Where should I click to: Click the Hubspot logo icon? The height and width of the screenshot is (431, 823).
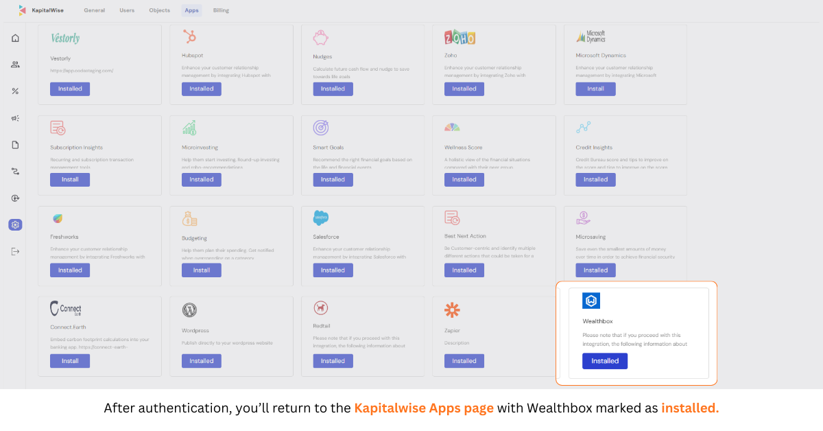pos(189,37)
